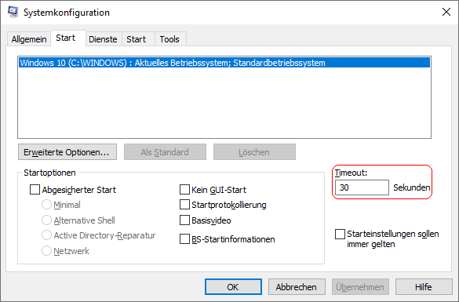
Task: Tick Starteinstellungen sollen immer gelten checkbox
Action: pos(340,234)
